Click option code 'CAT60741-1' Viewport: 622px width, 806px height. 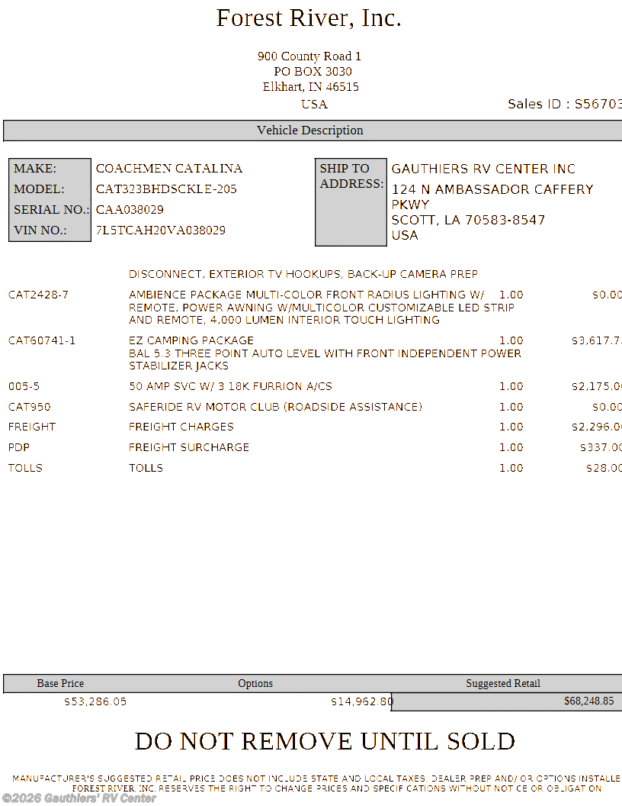click(x=42, y=340)
